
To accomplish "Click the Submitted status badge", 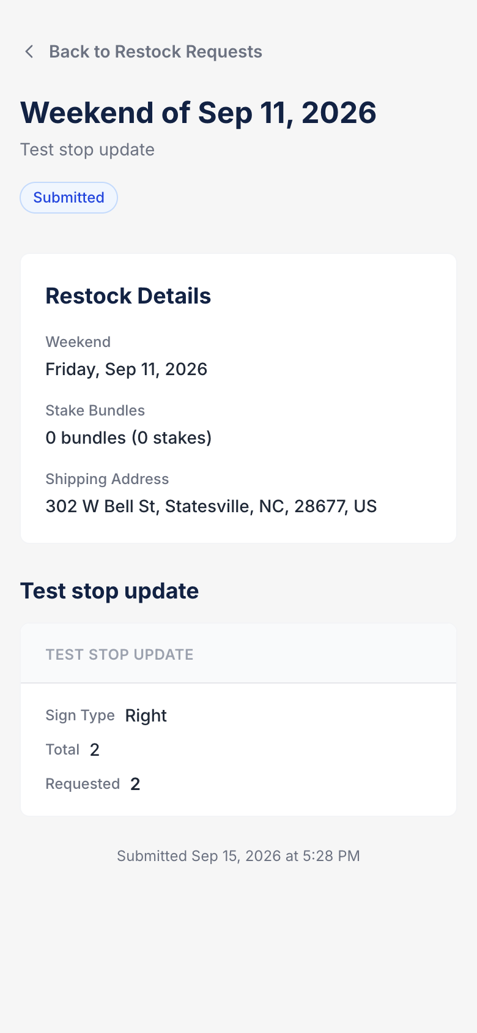I will pos(68,198).
